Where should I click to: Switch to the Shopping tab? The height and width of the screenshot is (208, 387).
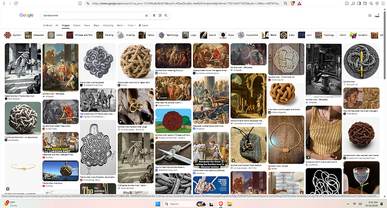click(x=108, y=25)
